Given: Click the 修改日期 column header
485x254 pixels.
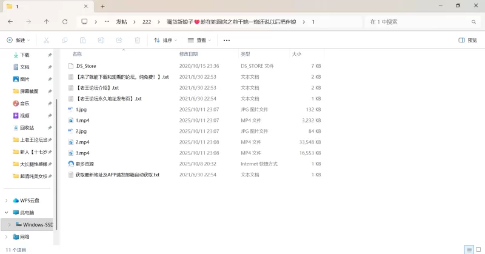Looking at the screenshot, I should 189,54.
